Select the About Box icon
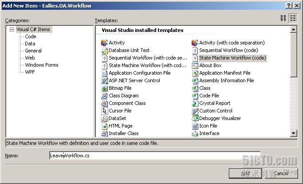303x184 pixels. pos(195,65)
